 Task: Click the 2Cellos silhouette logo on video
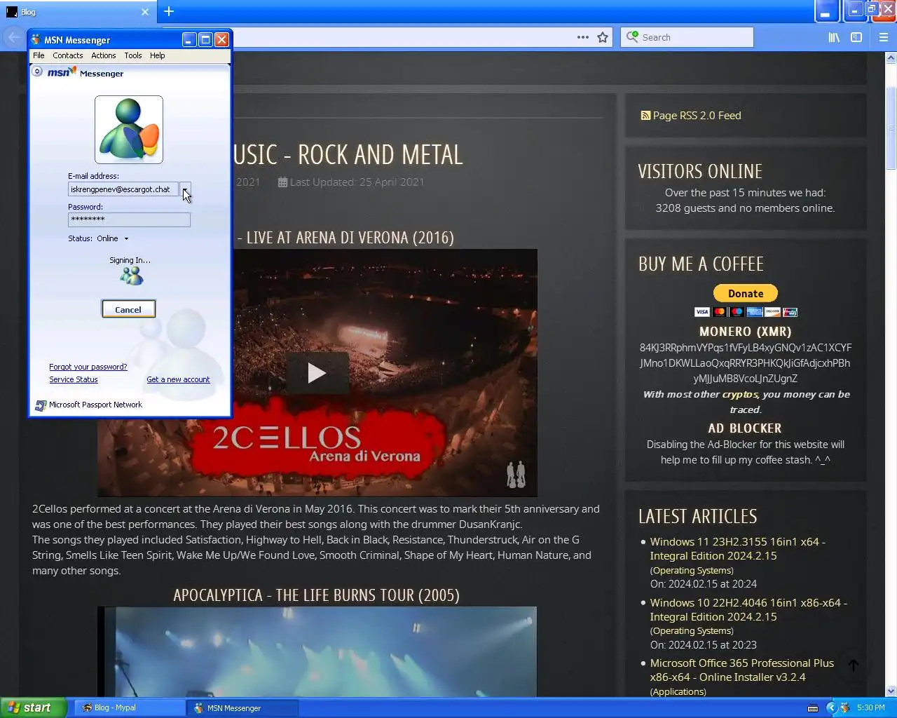(516, 475)
